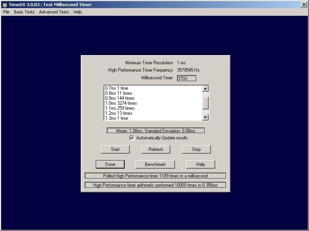Select the '1.1ms 259 times' row
This screenshot has width=309, height=231.
tap(153, 108)
